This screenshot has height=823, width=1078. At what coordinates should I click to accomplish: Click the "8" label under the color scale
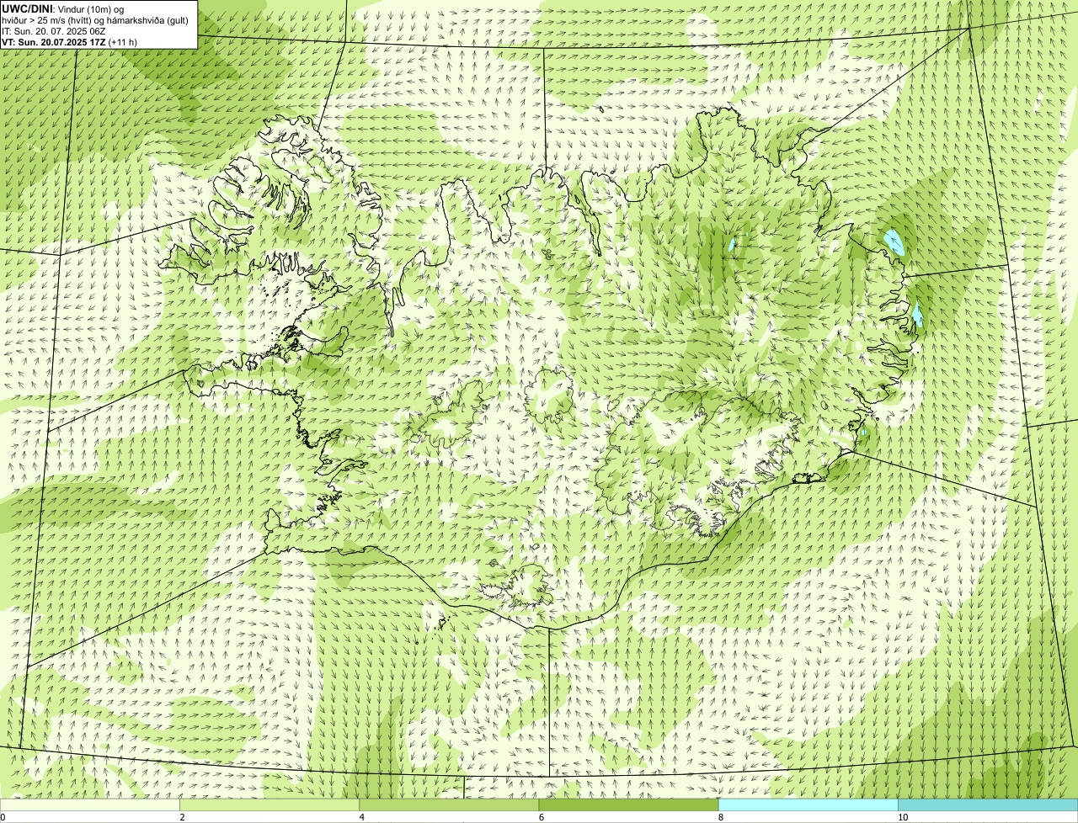pos(721,817)
